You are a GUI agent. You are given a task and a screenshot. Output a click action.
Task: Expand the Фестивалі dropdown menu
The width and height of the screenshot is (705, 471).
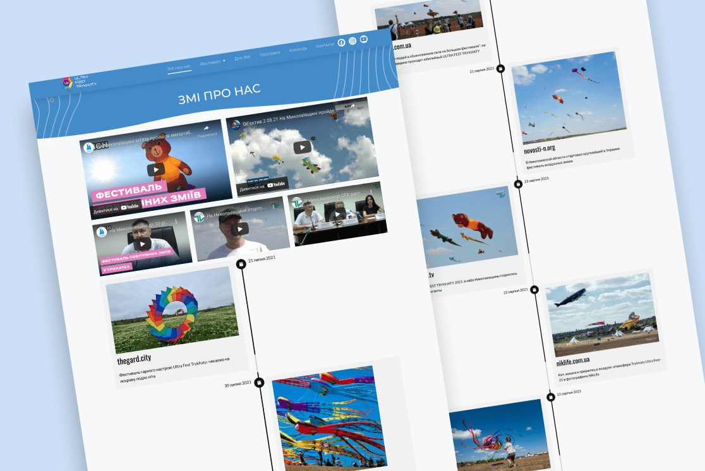[x=212, y=63]
